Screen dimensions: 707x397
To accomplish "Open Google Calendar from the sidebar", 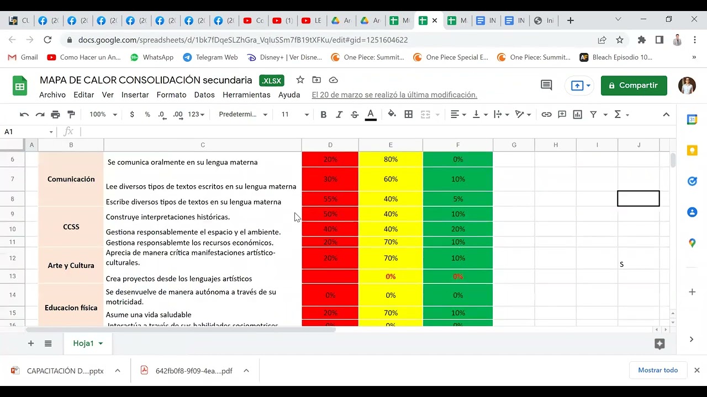I will click(x=692, y=119).
